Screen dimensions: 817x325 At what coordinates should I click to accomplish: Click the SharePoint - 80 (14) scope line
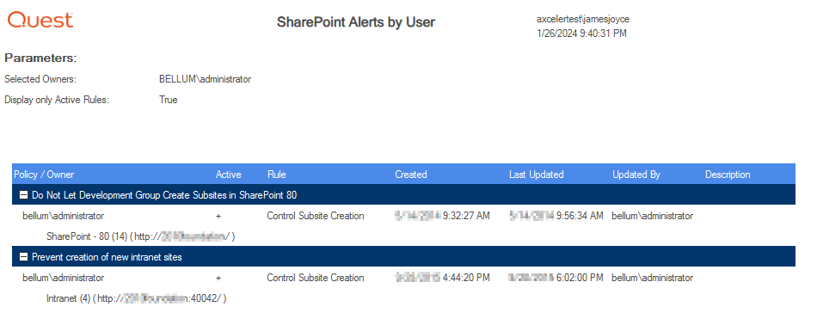[141, 236]
